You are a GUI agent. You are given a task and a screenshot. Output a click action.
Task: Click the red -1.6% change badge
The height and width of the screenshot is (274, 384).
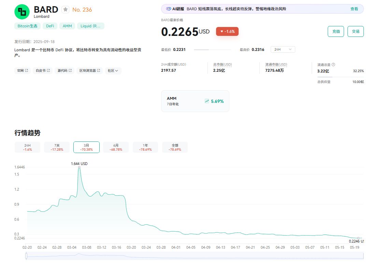227,31
